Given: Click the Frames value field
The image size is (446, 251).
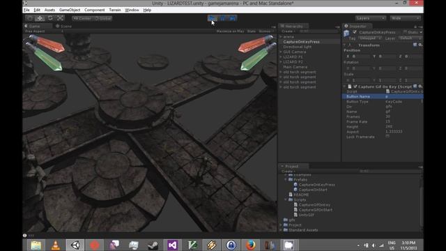Looking at the screenshot, I should point(403,116).
